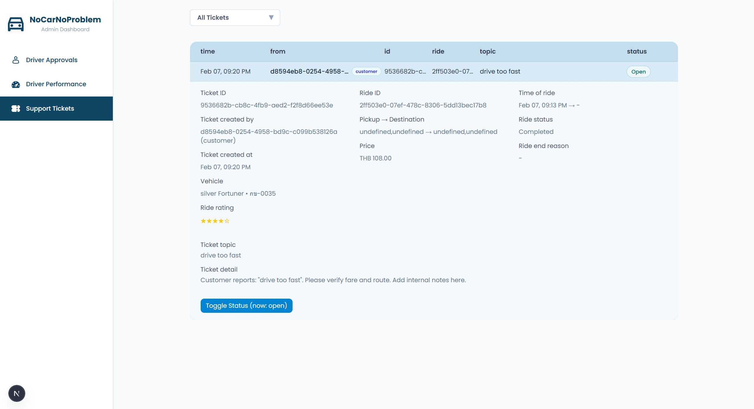
Task: Sort by the time column header
Action: pyautogui.click(x=207, y=51)
